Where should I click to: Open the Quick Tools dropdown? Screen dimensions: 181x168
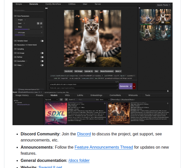pyautogui.click(x=163, y=5)
